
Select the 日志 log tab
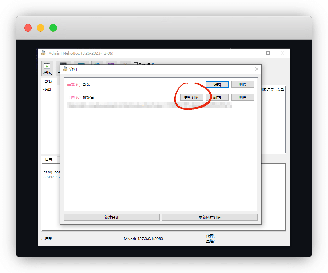[x=49, y=159]
